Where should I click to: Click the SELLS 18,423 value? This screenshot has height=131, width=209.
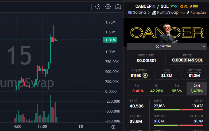click(198, 106)
